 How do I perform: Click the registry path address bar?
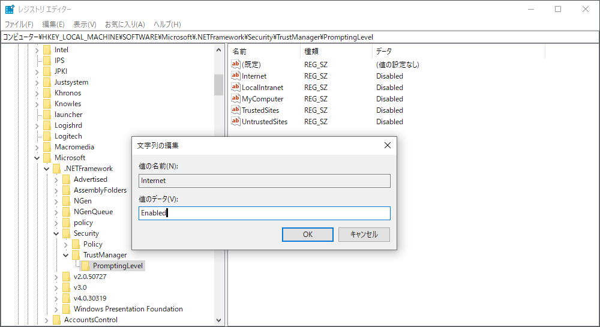[x=300, y=37]
